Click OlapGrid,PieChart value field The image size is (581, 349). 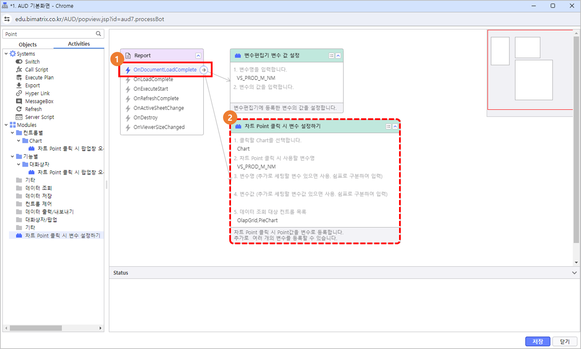[x=257, y=220]
